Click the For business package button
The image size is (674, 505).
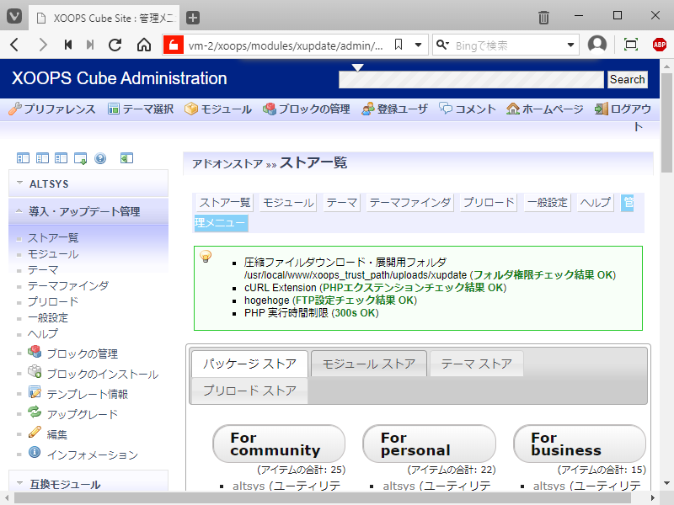(x=579, y=444)
